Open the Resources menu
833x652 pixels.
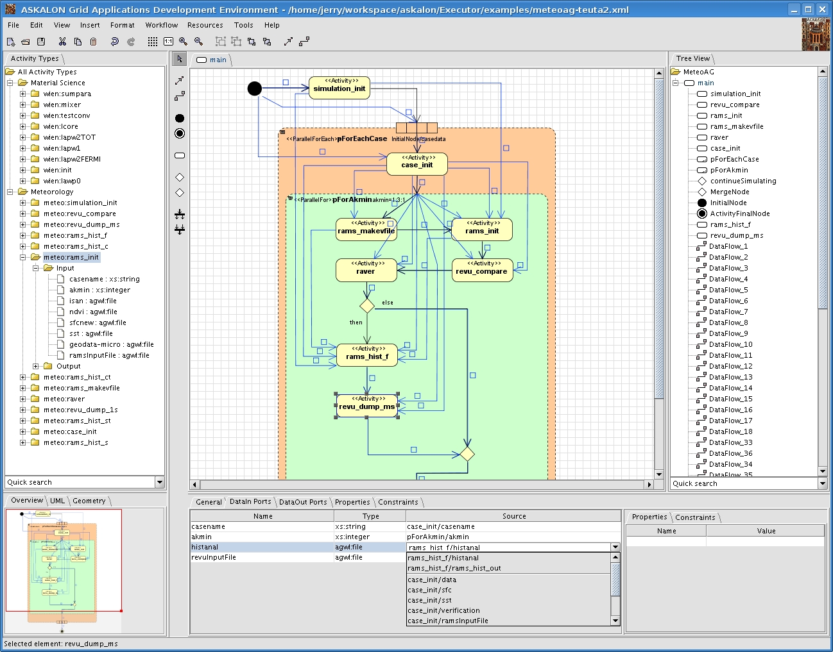click(205, 25)
